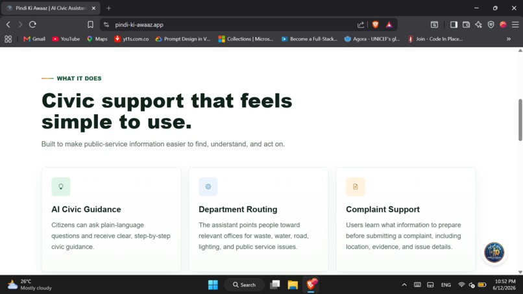Click the gear icon on Department Routing card

click(x=208, y=186)
